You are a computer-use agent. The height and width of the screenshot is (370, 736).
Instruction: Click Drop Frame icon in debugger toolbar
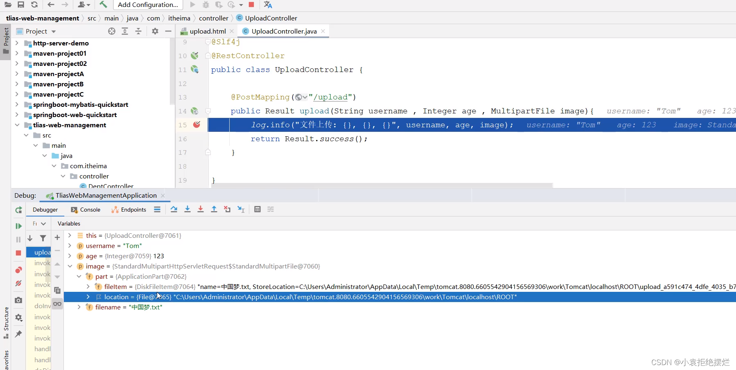227,209
